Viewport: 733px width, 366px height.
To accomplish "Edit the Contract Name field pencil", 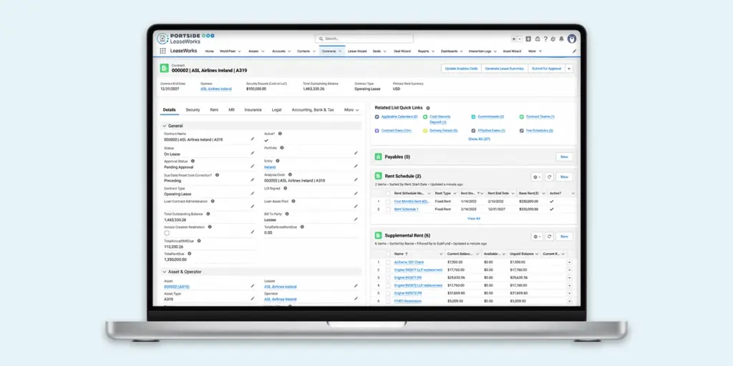I will [253, 139].
